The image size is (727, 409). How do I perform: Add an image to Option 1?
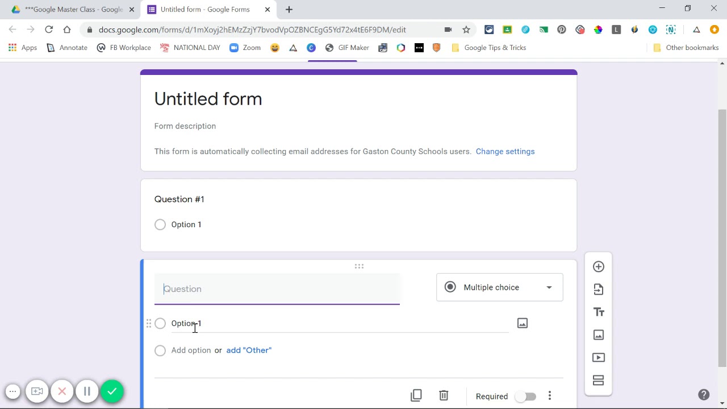coord(523,323)
